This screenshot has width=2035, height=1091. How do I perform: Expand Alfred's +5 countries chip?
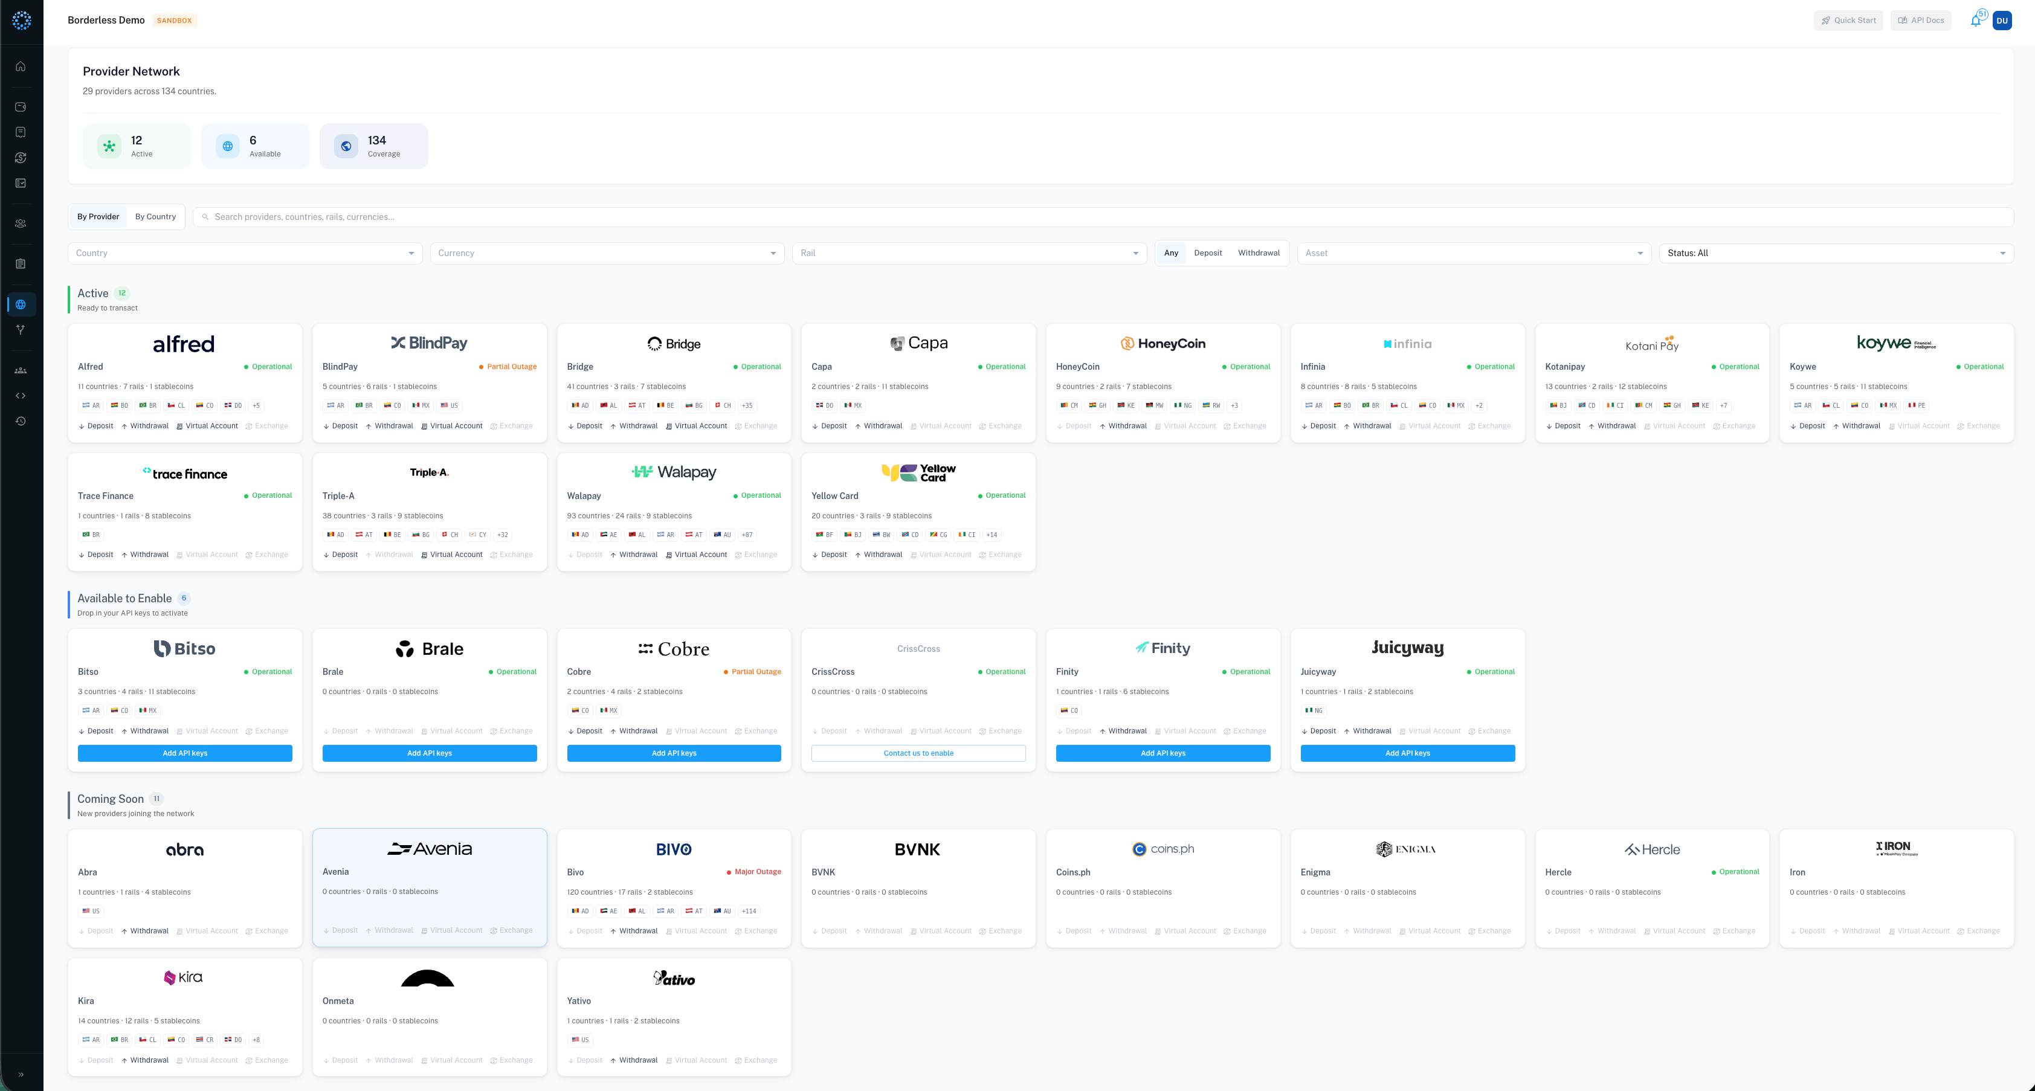(256, 405)
